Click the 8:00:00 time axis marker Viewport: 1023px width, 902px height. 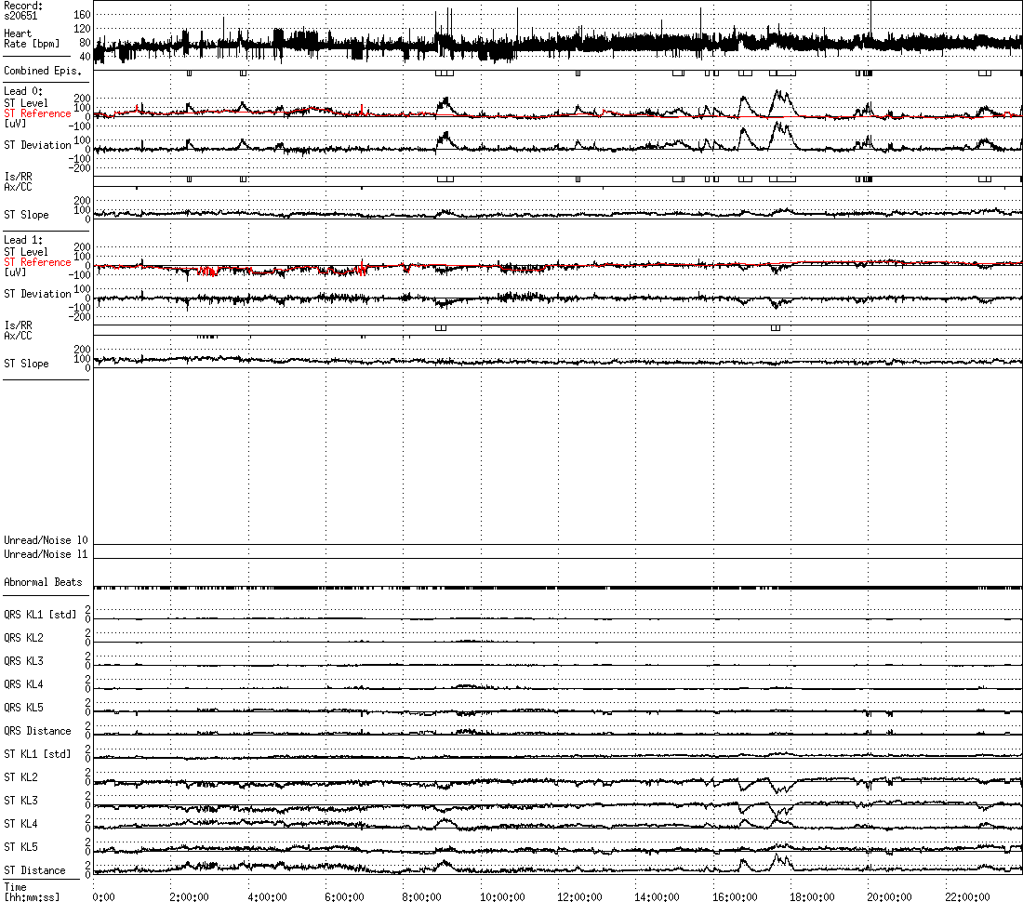(x=421, y=896)
